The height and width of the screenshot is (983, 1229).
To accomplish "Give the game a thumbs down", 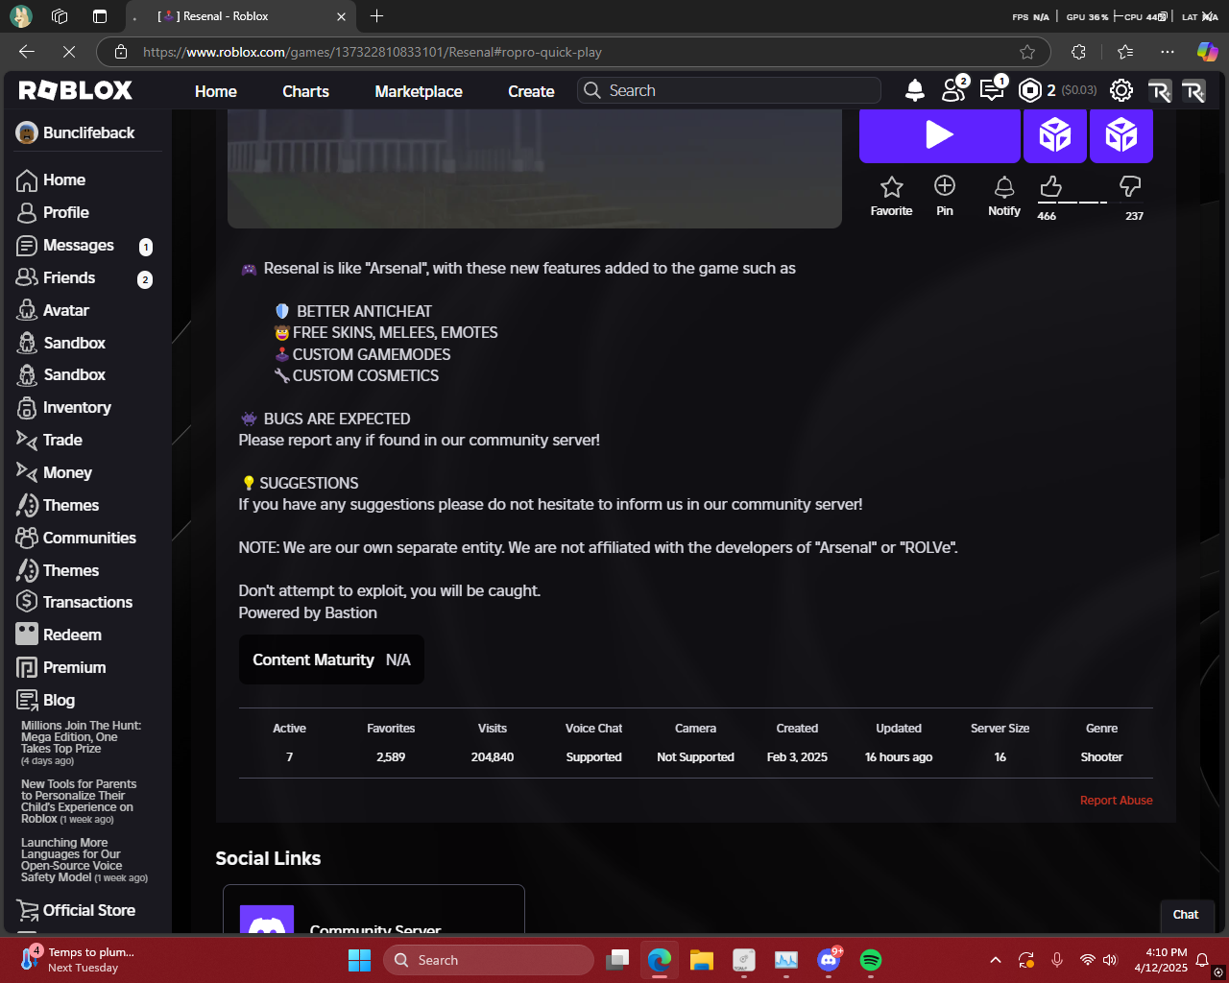I will click(x=1130, y=186).
